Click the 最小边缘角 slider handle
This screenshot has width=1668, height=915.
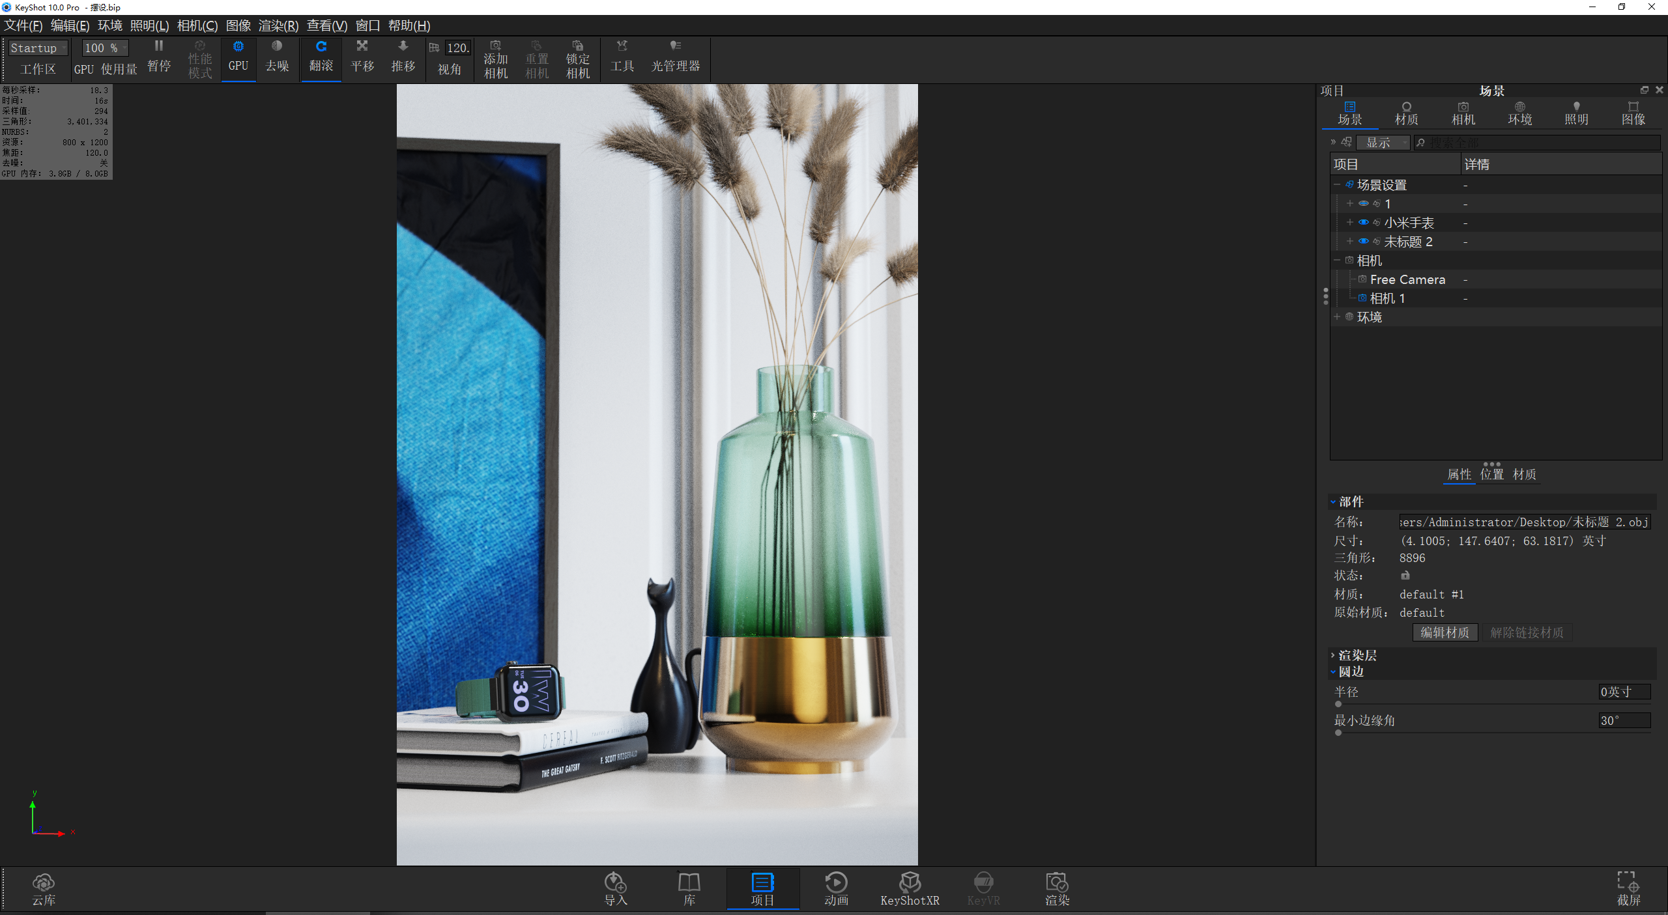coord(1338,733)
